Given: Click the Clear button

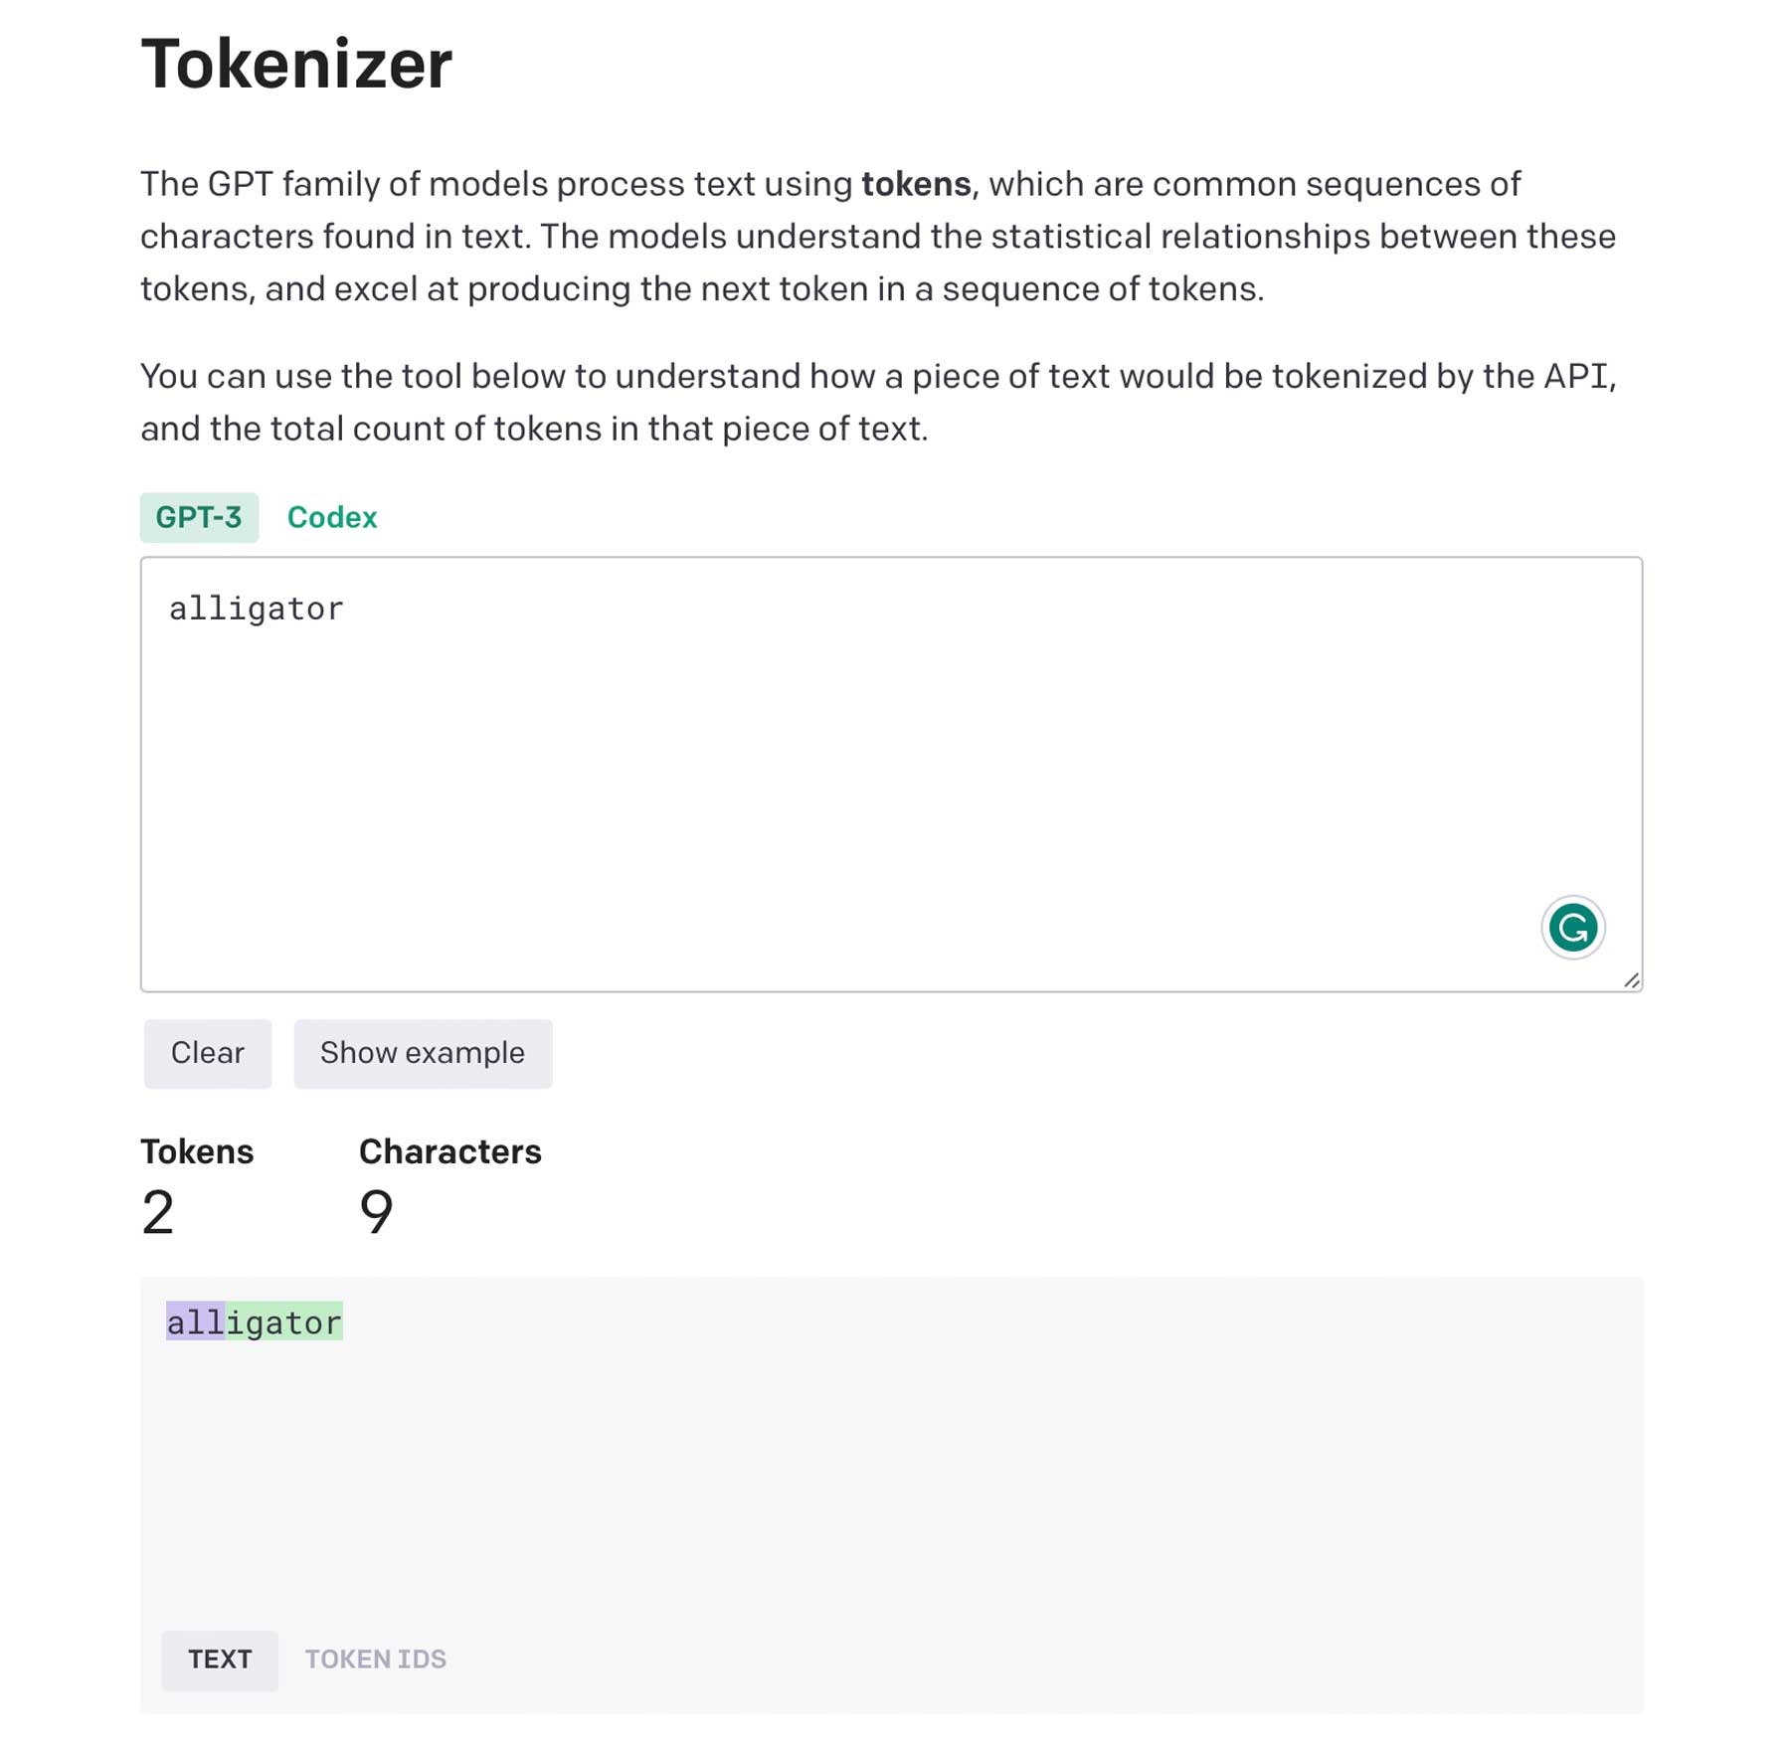Looking at the screenshot, I should [207, 1053].
